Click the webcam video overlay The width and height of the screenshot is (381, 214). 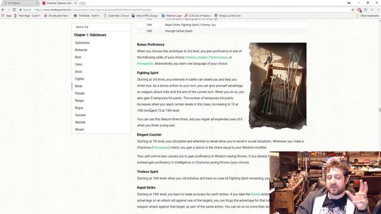coord(325,182)
